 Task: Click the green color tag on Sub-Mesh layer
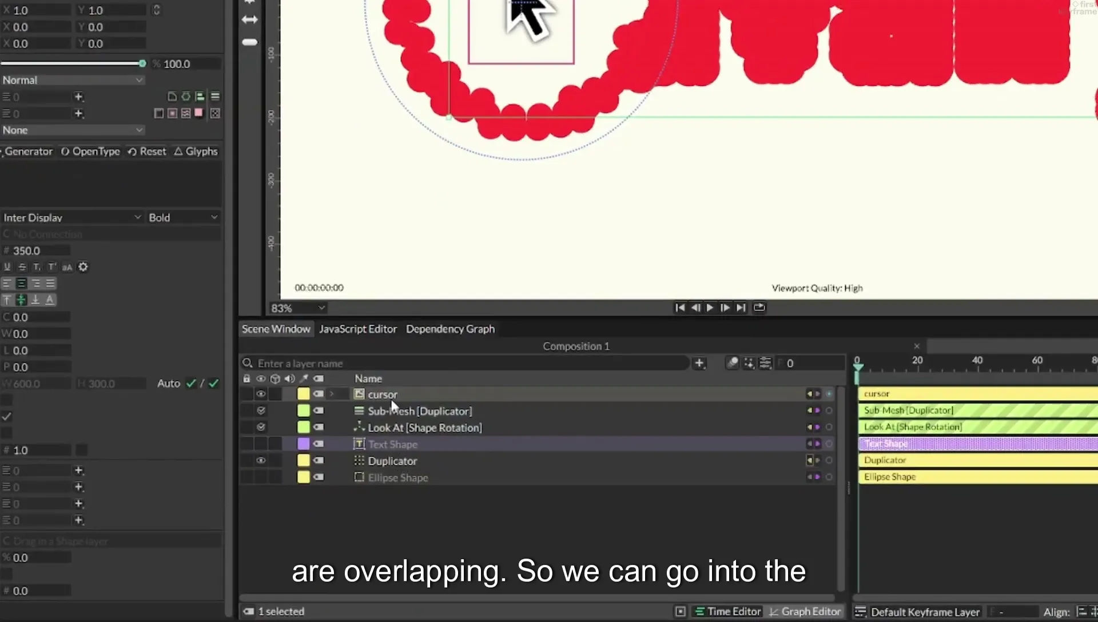coord(303,410)
